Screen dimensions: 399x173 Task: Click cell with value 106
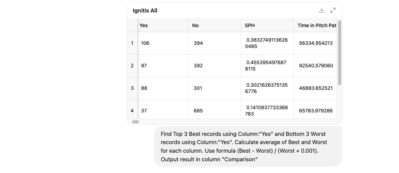[x=163, y=43]
